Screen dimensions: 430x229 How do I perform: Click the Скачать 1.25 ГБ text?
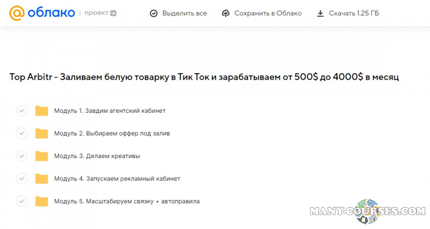click(x=354, y=13)
